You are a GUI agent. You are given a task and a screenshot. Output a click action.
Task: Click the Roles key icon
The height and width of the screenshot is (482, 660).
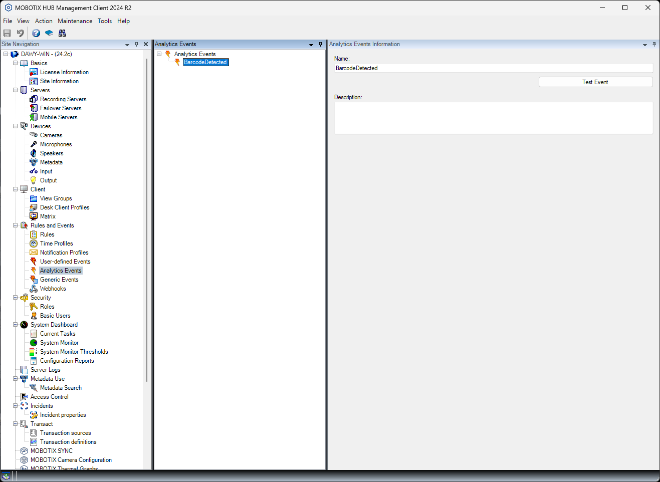34,307
